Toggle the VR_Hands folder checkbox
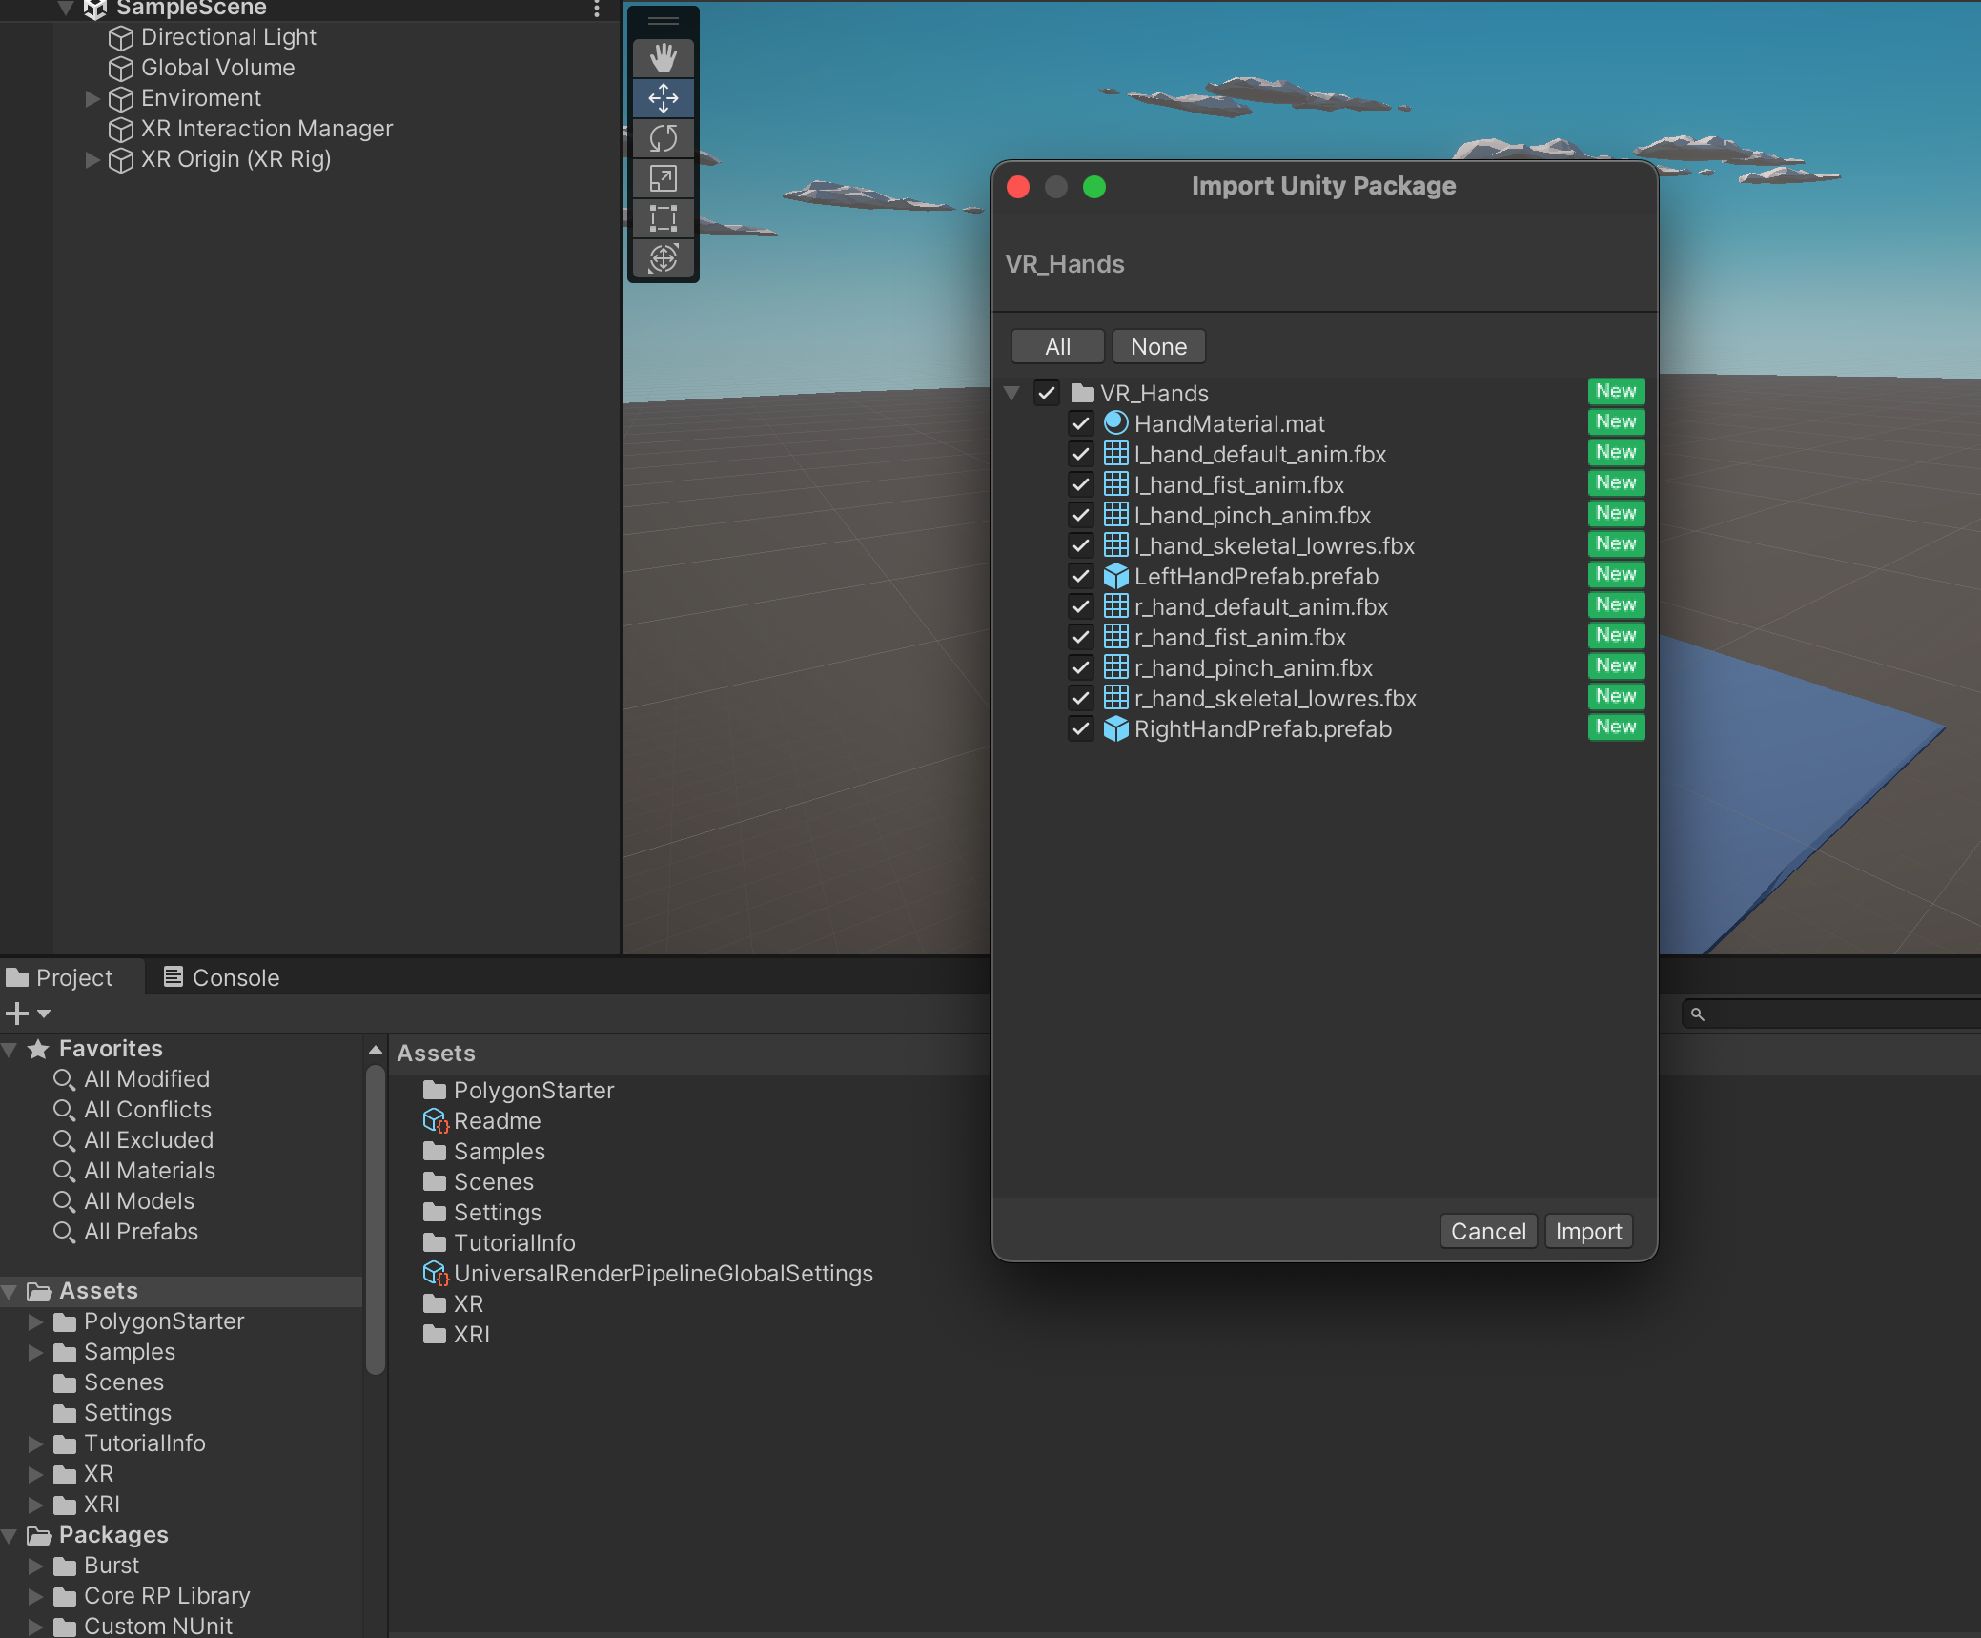Viewport: 1981px width, 1638px height. pos(1047,393)
